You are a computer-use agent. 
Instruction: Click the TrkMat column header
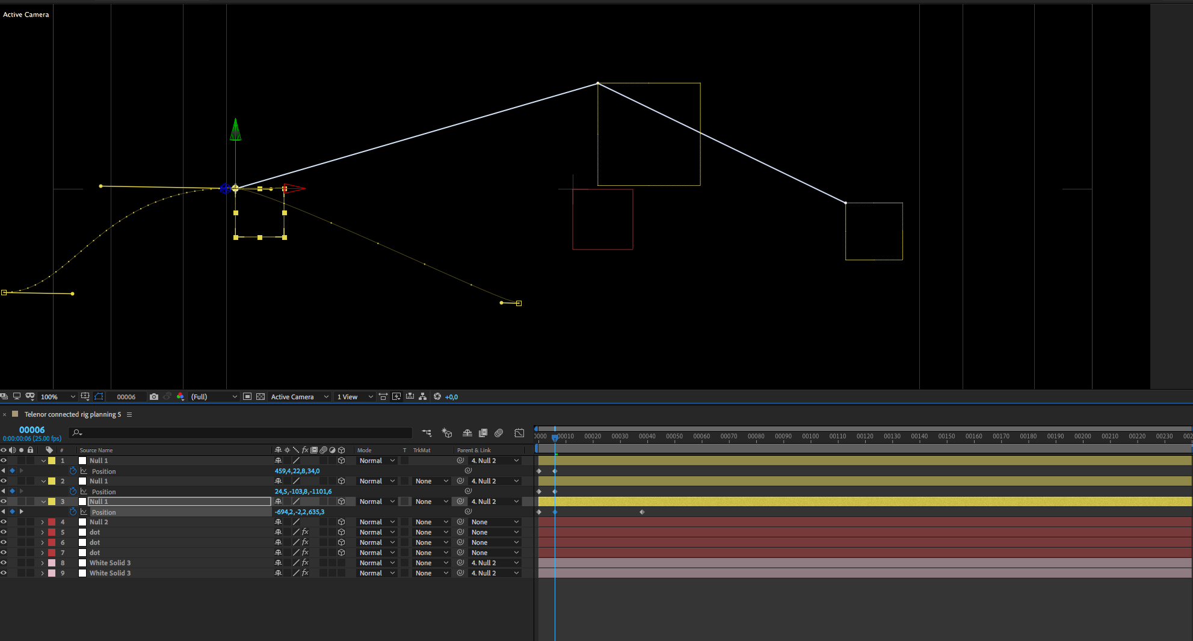pyautogui.click(x=422, y=450)
